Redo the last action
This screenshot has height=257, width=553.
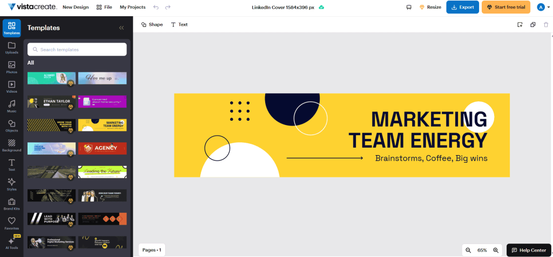[x=167, y=7]
